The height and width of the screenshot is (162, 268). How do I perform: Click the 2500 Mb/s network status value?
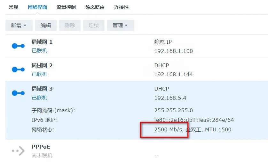[168, 129]
